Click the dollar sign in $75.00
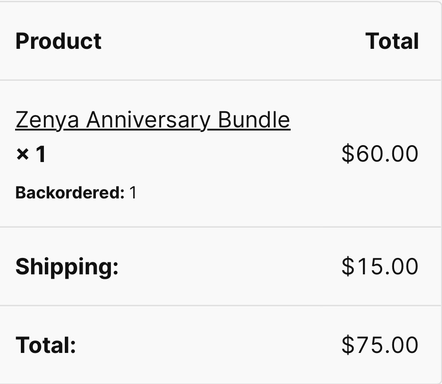This screenshot has height=384, width=442. coord(347,345)
